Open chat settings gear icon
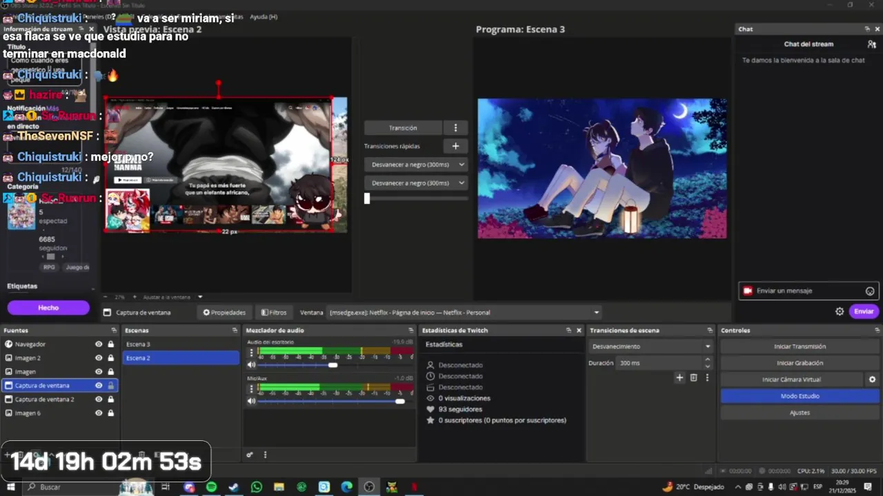The image size is (883, 496). pos(840,311)
